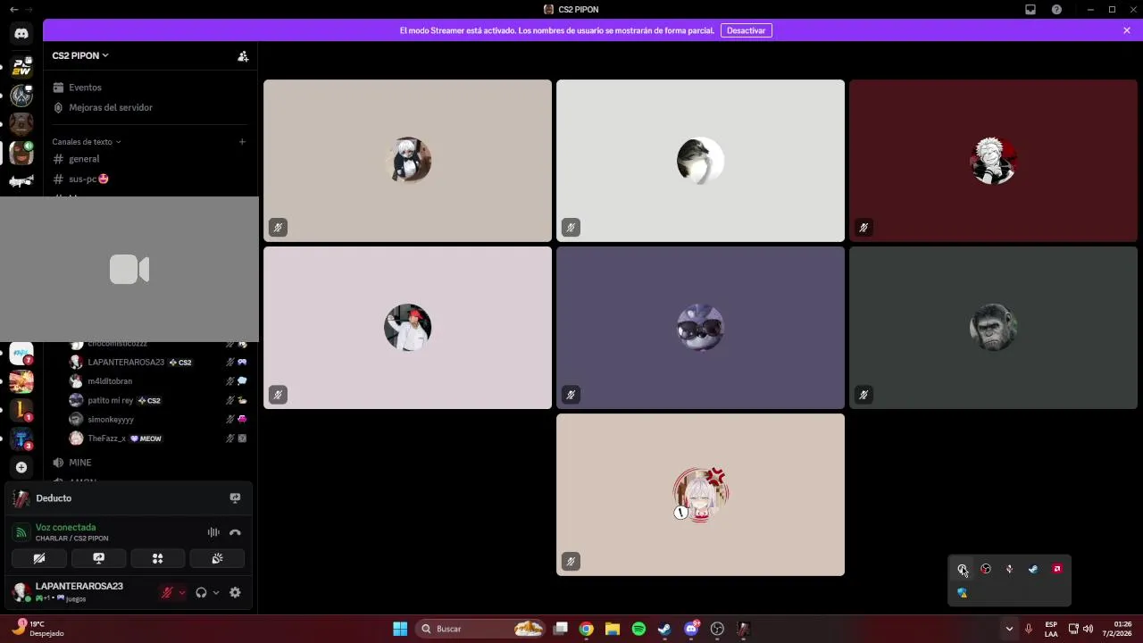Open the LAPANTERAROSA23 user profile panel
Screen dimensions: 1143x643
[x=80, y=591]
